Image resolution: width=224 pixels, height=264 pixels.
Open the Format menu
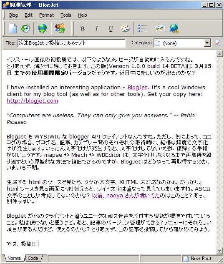pyautogui.click(x=46, y=15)
